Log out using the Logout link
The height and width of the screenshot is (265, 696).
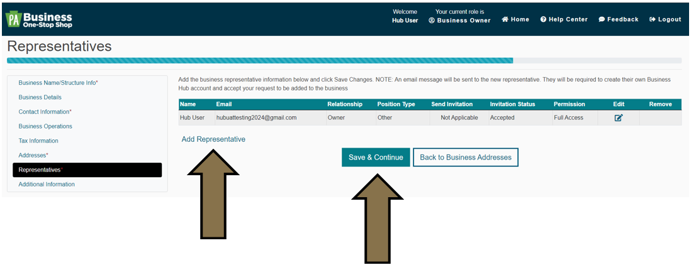(665, 19)
